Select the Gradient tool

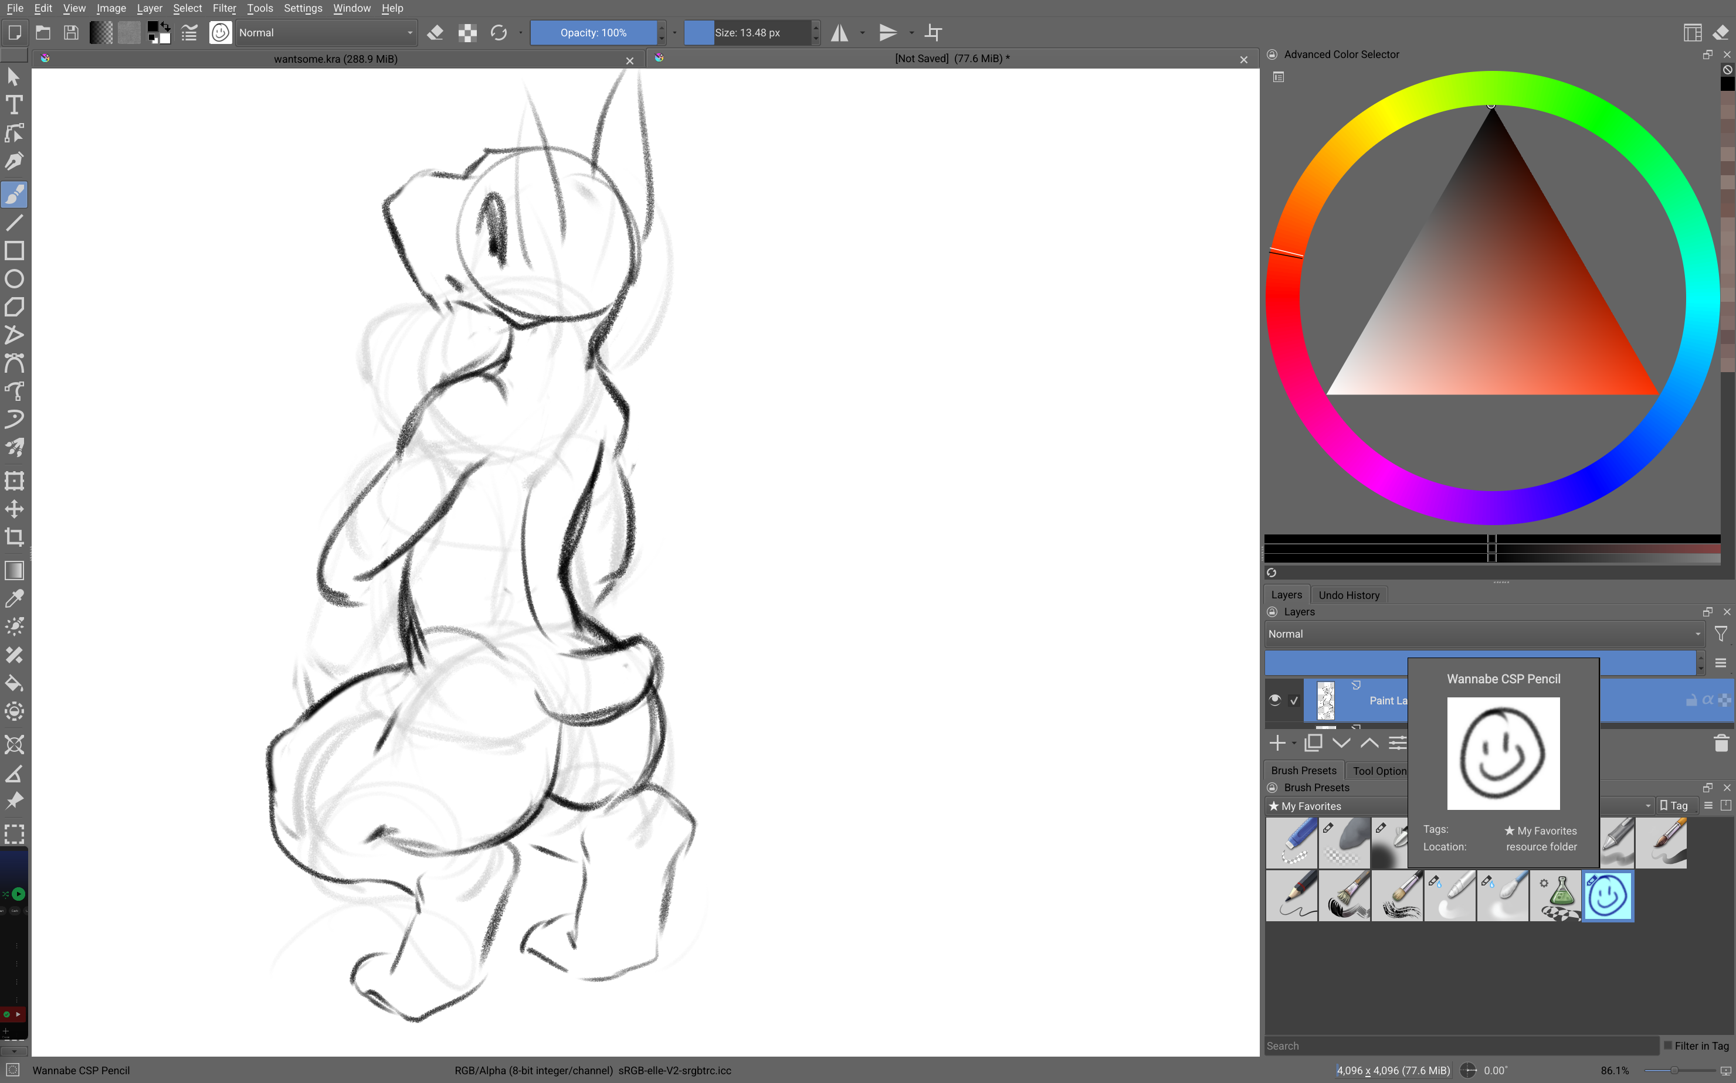[x=13, y=570]
